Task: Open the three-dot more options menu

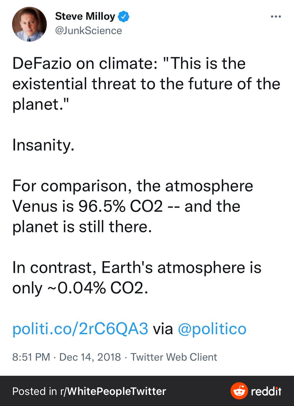Action: click(276, 17)
